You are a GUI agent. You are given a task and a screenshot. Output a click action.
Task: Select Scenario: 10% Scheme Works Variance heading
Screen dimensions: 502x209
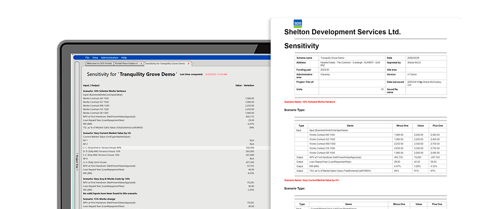[104, 91]
